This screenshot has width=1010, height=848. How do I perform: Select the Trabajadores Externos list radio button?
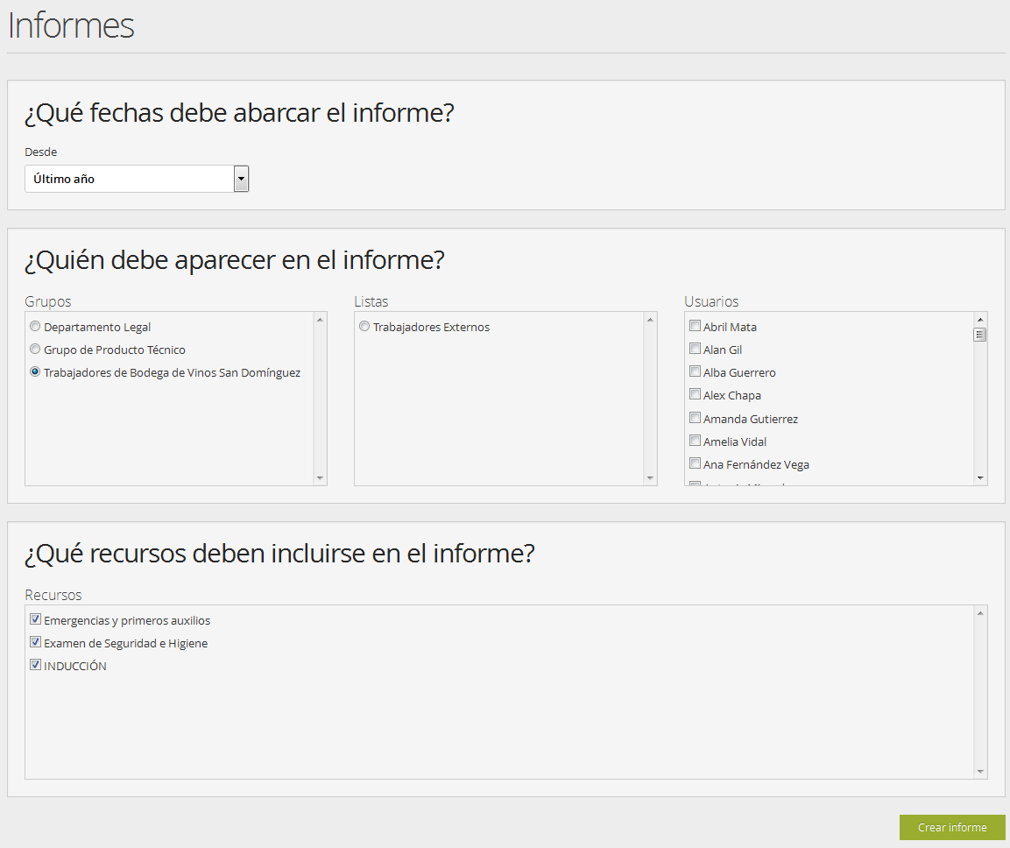tap(364, 327)
